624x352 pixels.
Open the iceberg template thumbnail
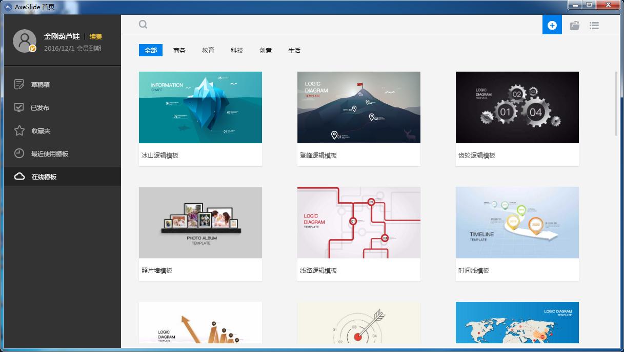tap(200, 107)
